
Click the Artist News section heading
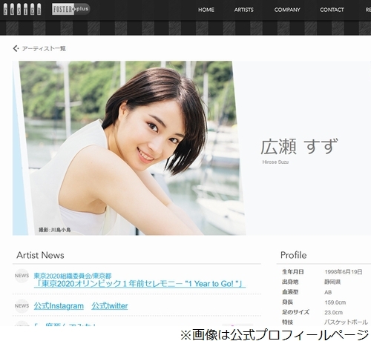click(x=40, y=255)
